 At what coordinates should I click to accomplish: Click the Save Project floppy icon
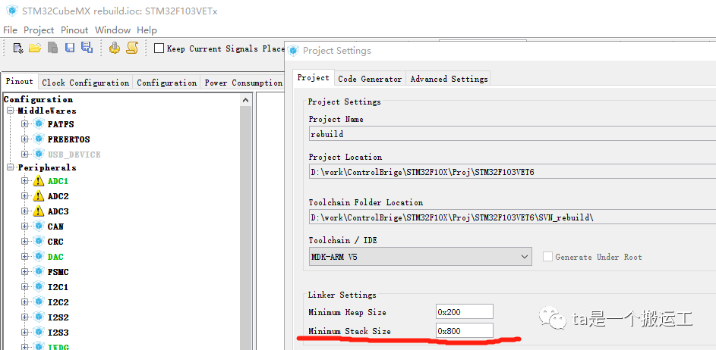(70, 48)
